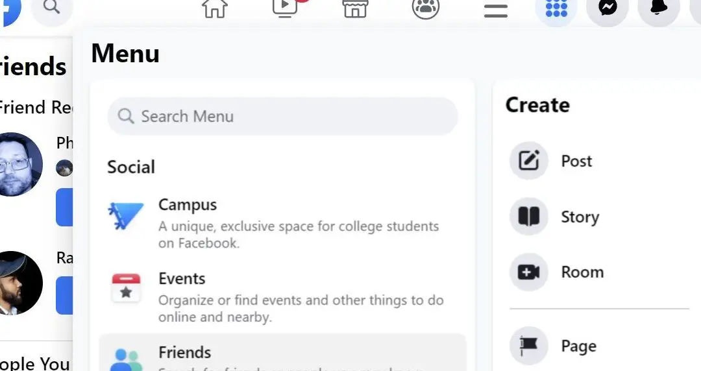Open the search magnifier in top bar
701x371 pixels.
tap(52, 8)
